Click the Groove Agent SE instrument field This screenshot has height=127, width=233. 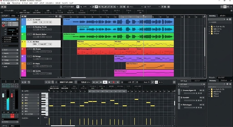pos(46,51)
